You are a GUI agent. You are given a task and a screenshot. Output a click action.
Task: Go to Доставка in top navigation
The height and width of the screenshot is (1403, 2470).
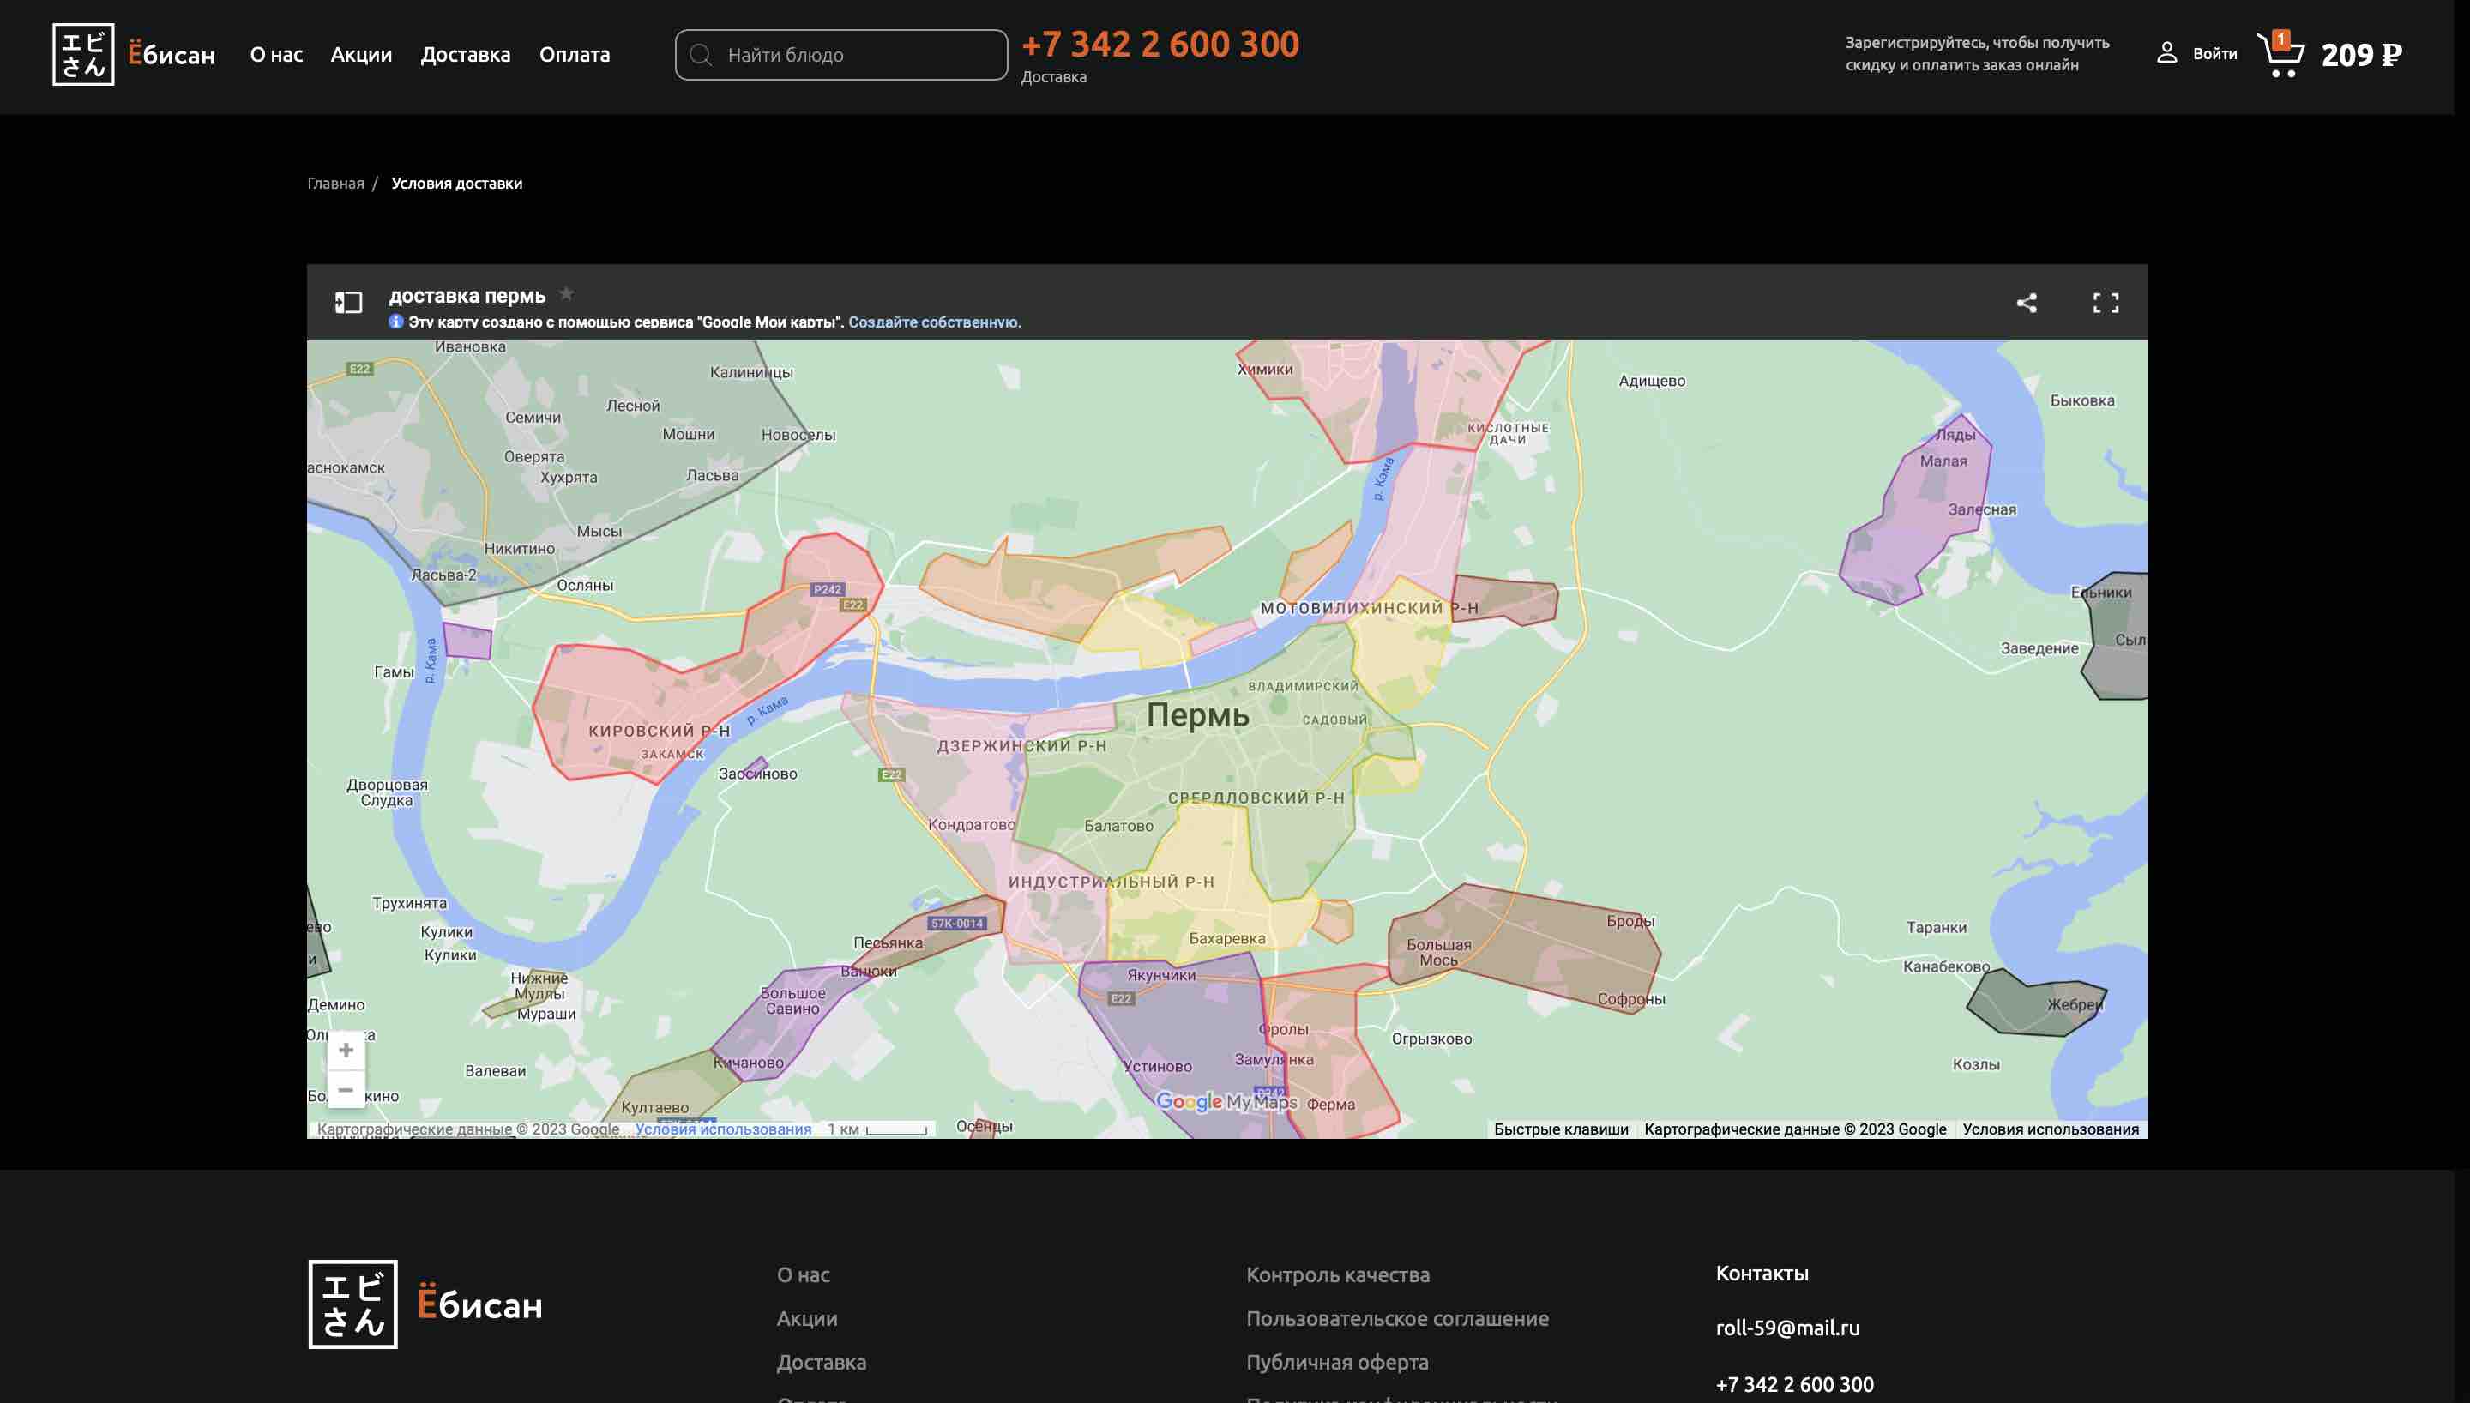tap(466, 55)
